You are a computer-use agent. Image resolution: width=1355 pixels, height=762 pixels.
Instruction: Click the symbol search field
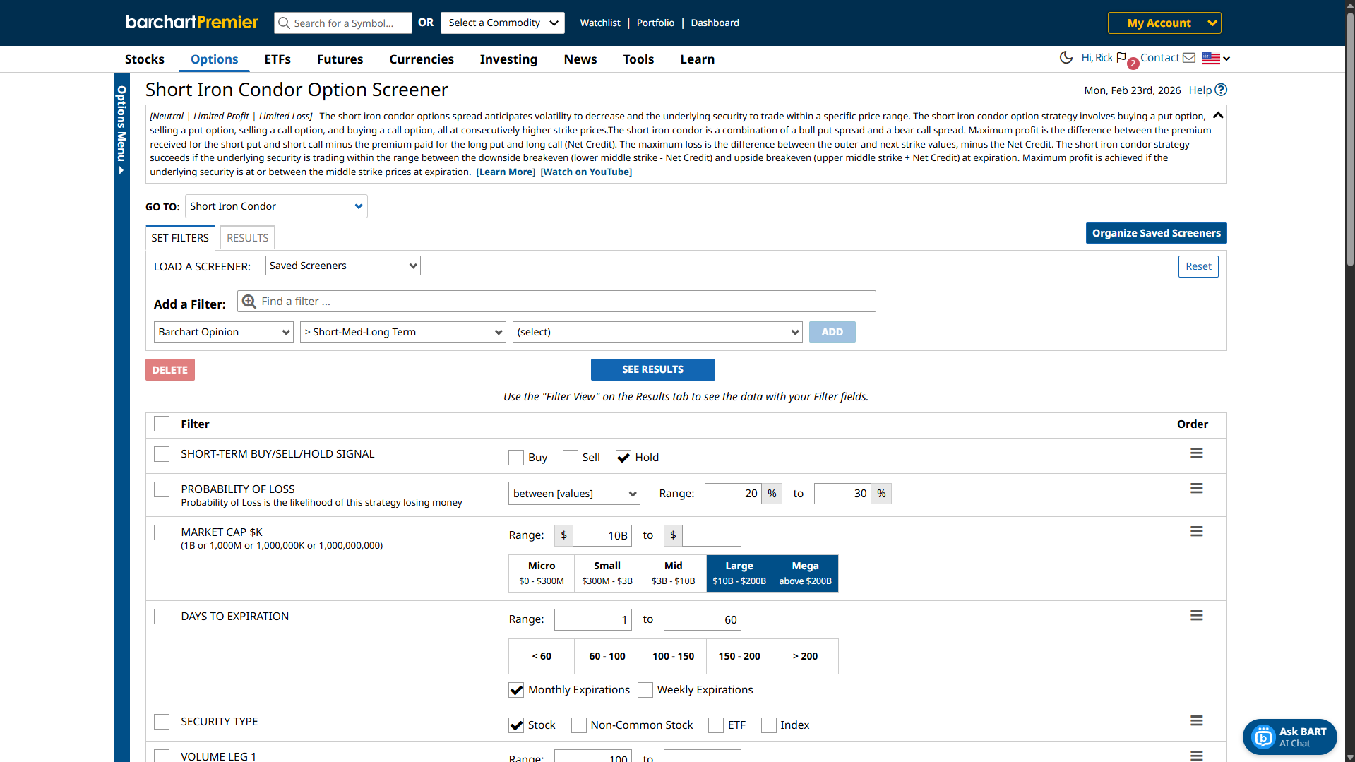click(x=343, y=23)
